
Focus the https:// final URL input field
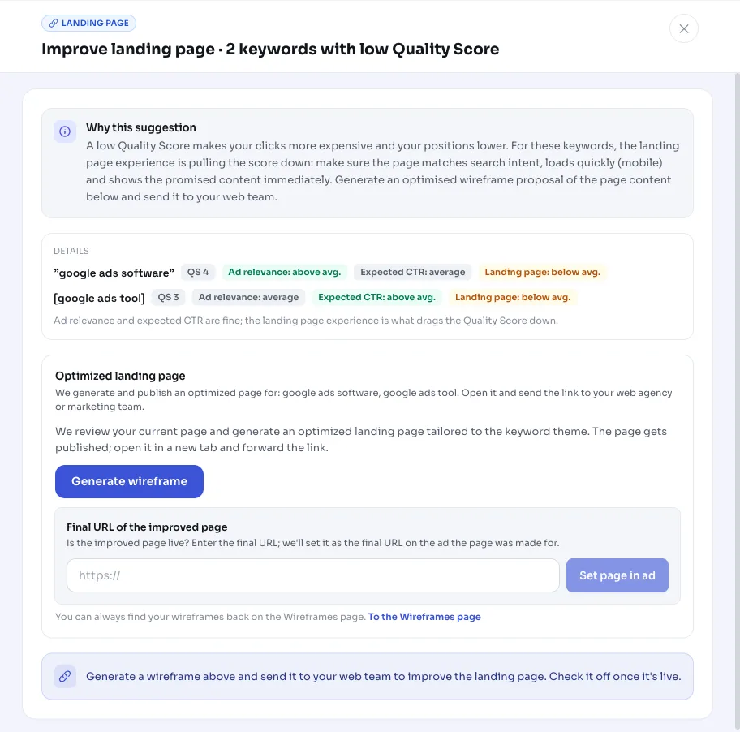coord(313,575)
